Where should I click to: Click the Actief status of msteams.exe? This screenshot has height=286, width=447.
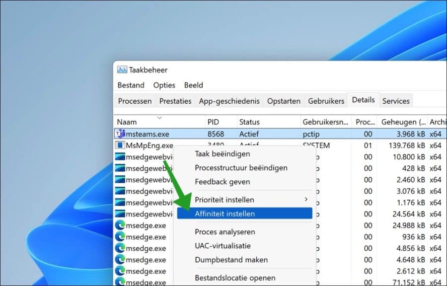coord(249,134)
